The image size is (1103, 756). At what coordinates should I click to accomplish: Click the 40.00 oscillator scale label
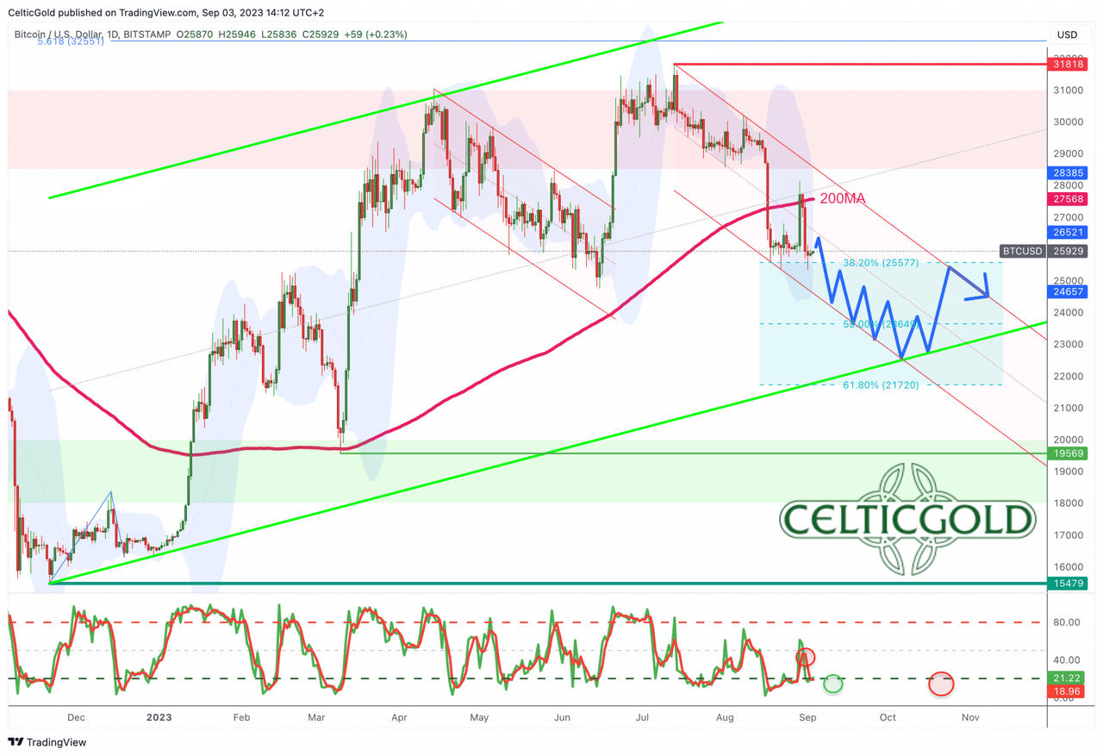tap(1065, 660)
